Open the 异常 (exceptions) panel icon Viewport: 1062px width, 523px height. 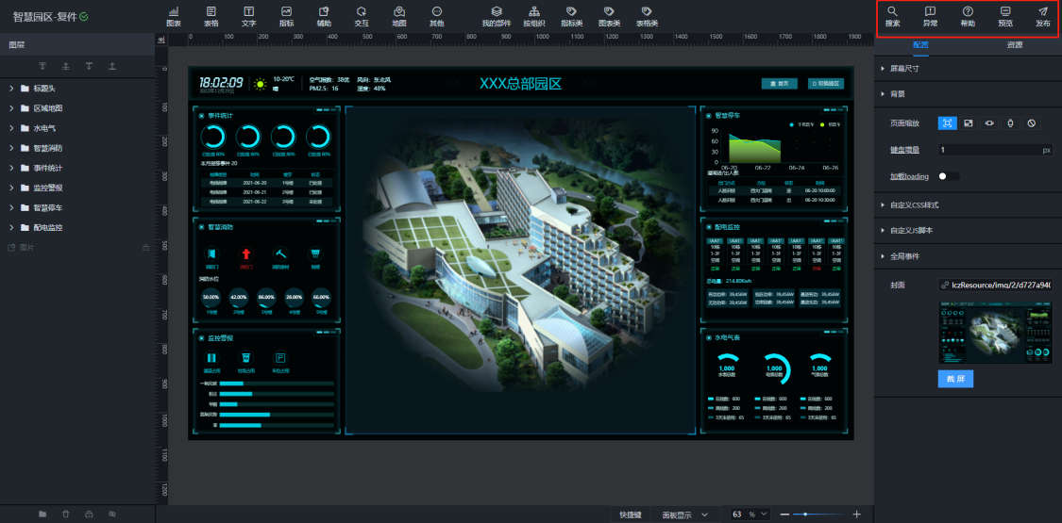pyautogui.click(x=930, y=15)
